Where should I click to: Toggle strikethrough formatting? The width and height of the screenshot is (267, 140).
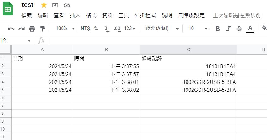point(239,29)
